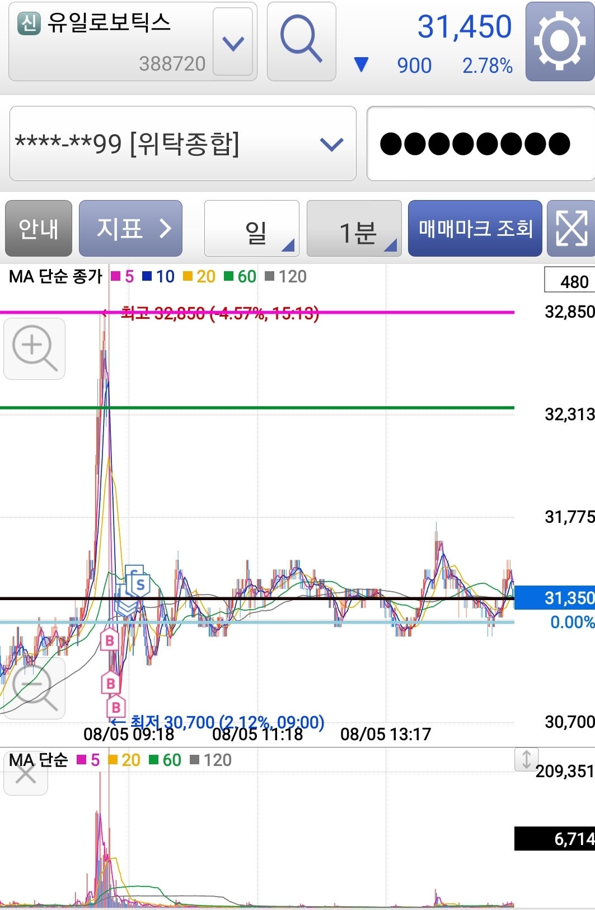The image size is (595, 910).
Task: Click the 480 candle count field
Action: point(570,280)
